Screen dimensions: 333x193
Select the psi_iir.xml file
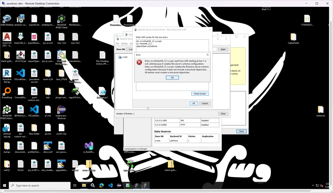[x=48, y=39]
